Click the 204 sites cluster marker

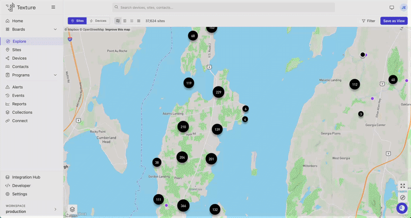[x=182, y=157]
